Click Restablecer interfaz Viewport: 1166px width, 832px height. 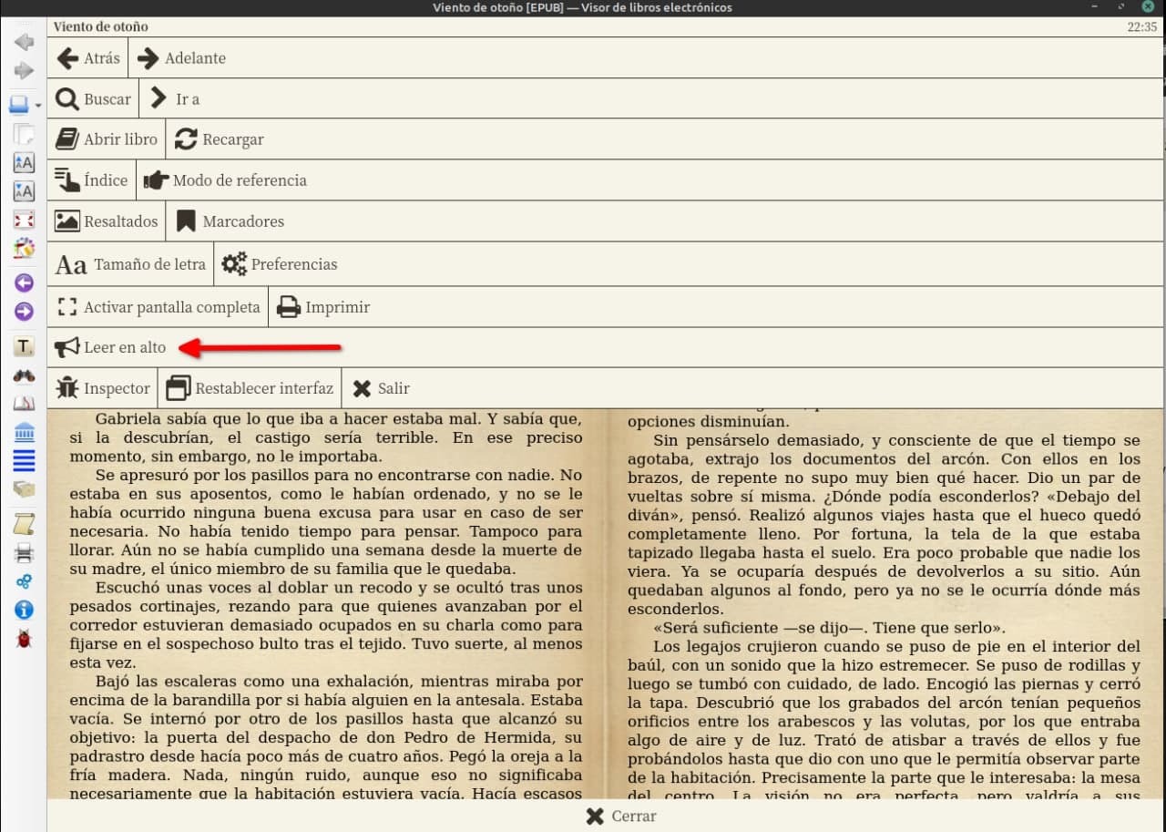click(x=250, y=388)
